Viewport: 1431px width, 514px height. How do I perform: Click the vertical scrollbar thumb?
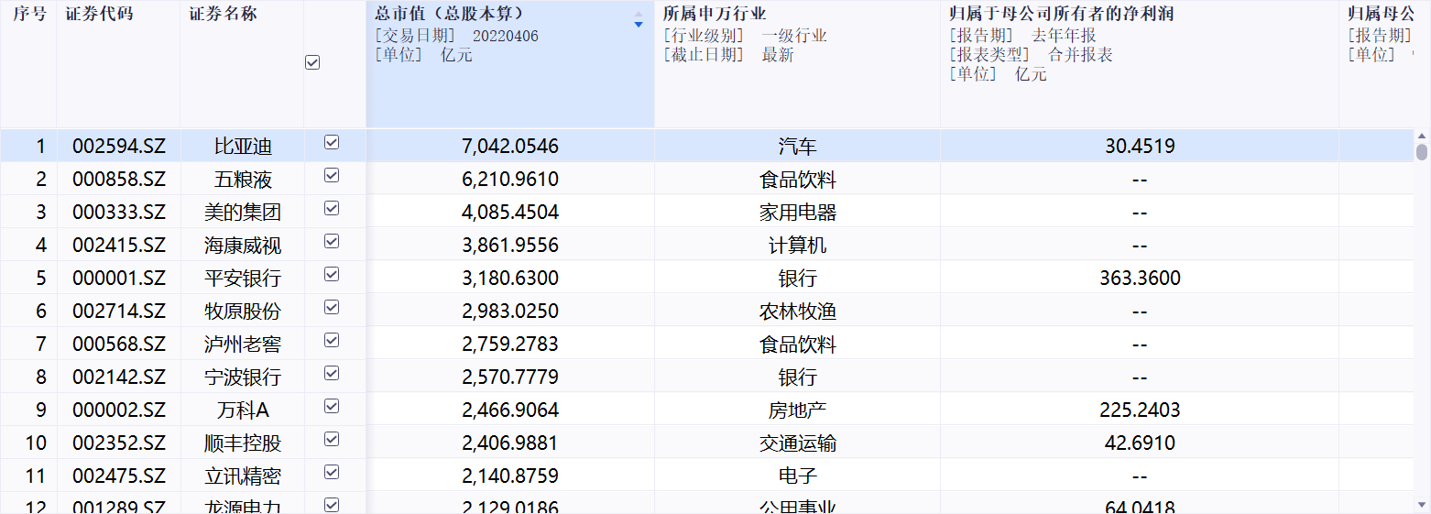click(1422, 151)
